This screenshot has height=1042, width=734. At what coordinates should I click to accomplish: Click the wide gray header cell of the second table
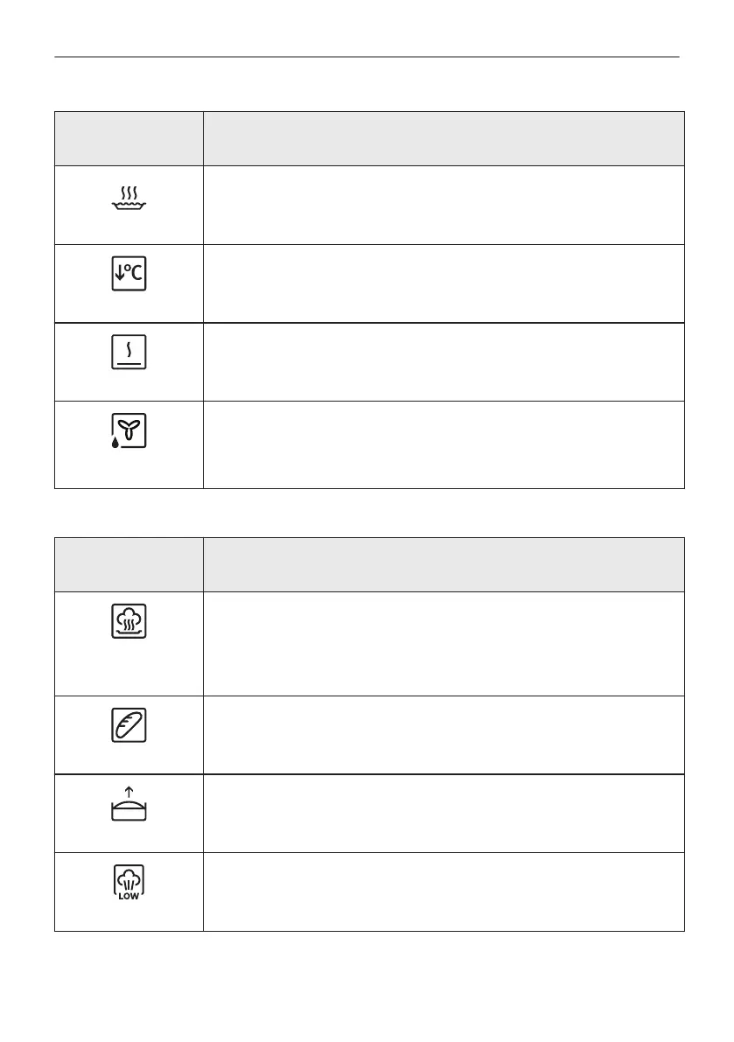coord(443,564)
